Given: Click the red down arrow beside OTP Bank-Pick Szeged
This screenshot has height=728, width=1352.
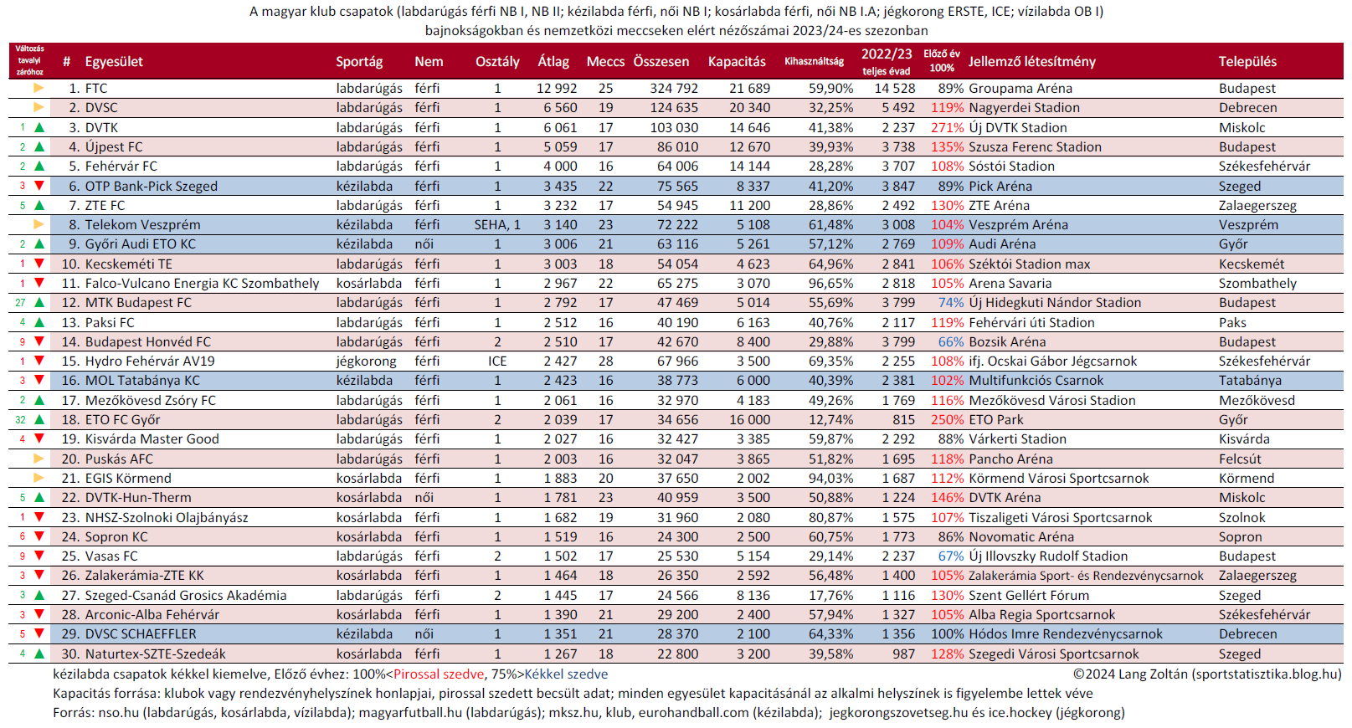Looking at the screenshot, I should click(39, 186).
